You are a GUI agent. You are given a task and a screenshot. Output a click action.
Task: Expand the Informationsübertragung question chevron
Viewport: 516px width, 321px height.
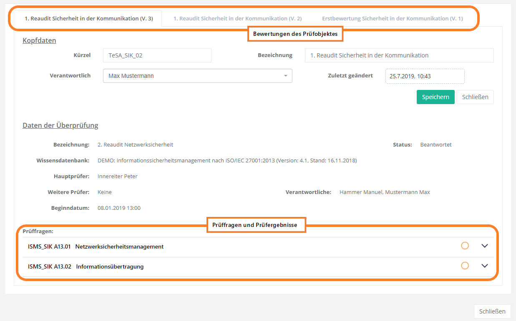click(484, 266)
